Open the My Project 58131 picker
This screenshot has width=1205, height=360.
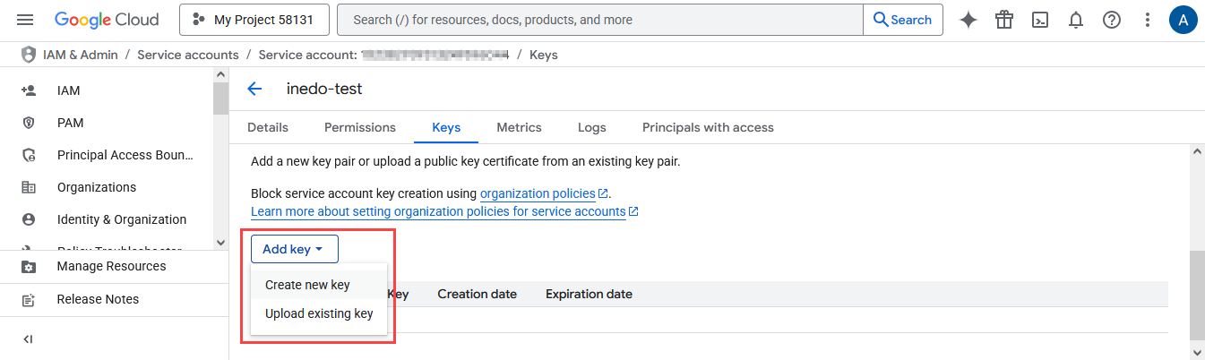(254, 20)
